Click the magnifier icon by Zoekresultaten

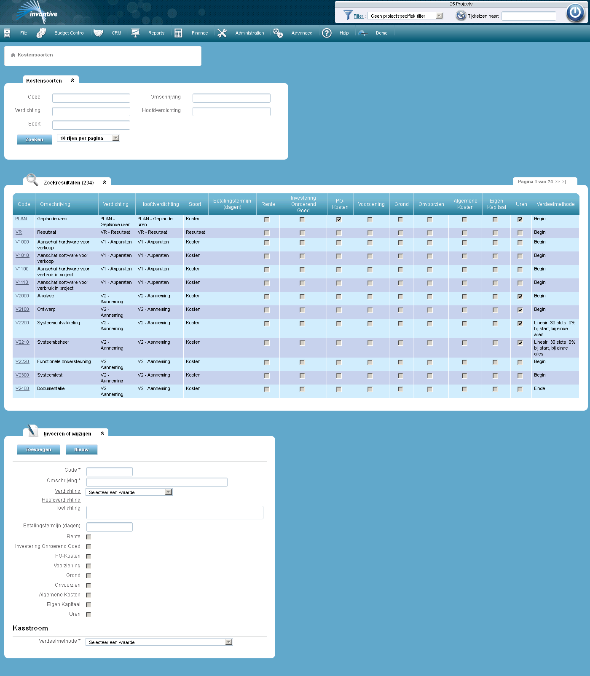[x=32, y=179]
